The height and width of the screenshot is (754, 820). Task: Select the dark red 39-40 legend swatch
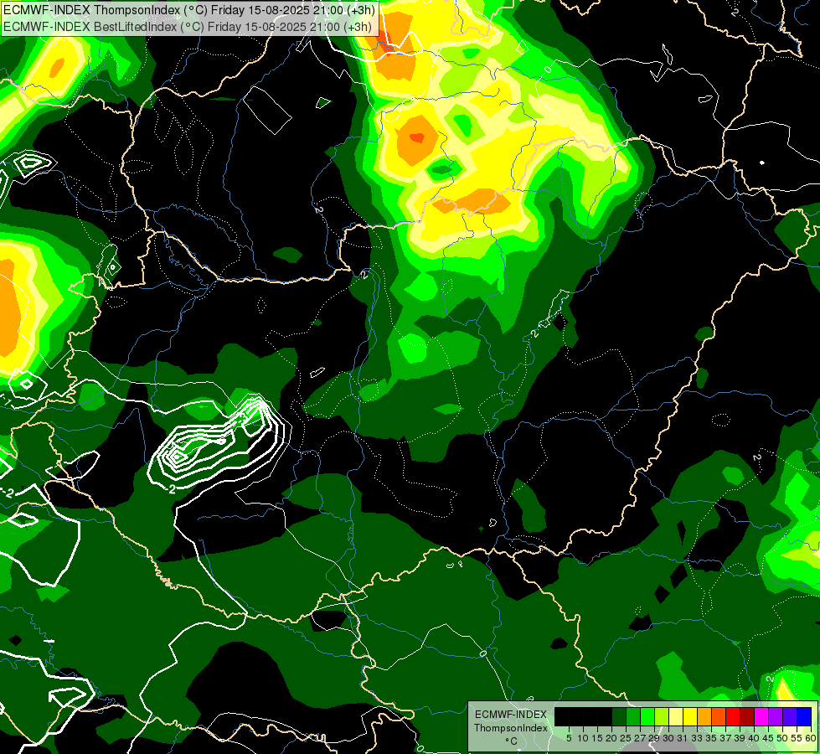tap(747, 716)
